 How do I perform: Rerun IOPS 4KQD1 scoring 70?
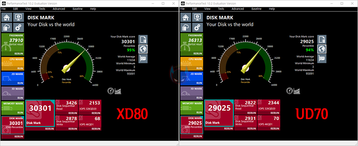click(x=275, y=129)
